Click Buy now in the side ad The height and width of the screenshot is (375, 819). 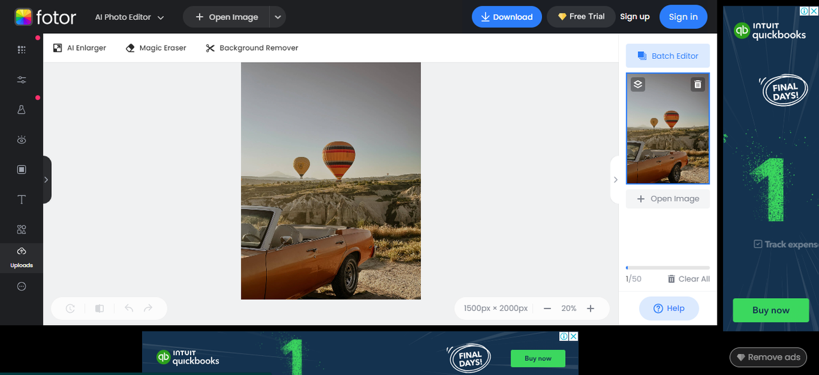[x=770, y=310]
